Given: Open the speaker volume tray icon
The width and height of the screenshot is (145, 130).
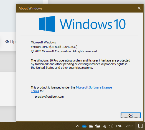Looking at the screenshot, I should (x=111, y=126).
